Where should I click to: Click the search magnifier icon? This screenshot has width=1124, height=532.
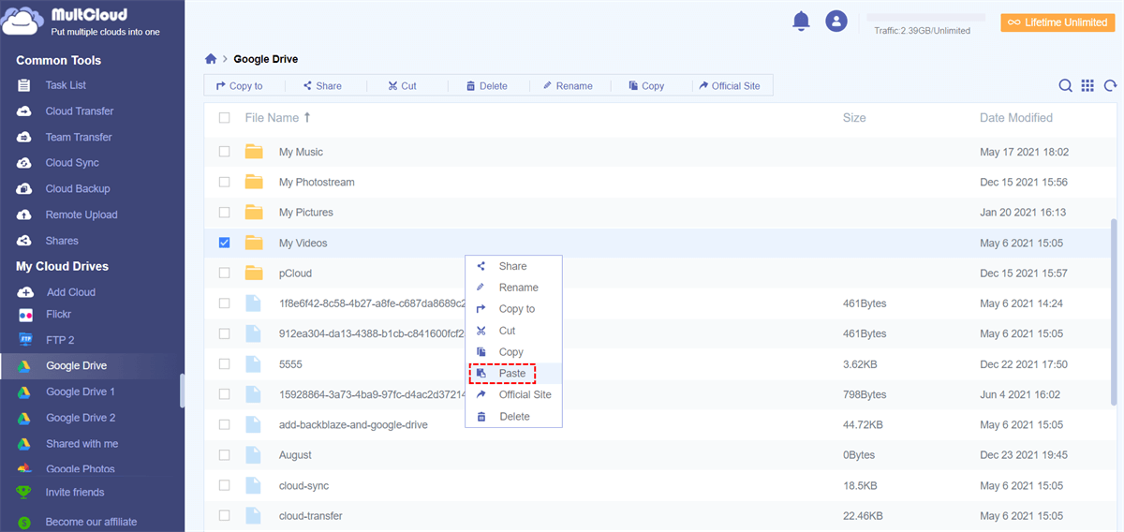pyautogui.click(x=1066, y=85)
